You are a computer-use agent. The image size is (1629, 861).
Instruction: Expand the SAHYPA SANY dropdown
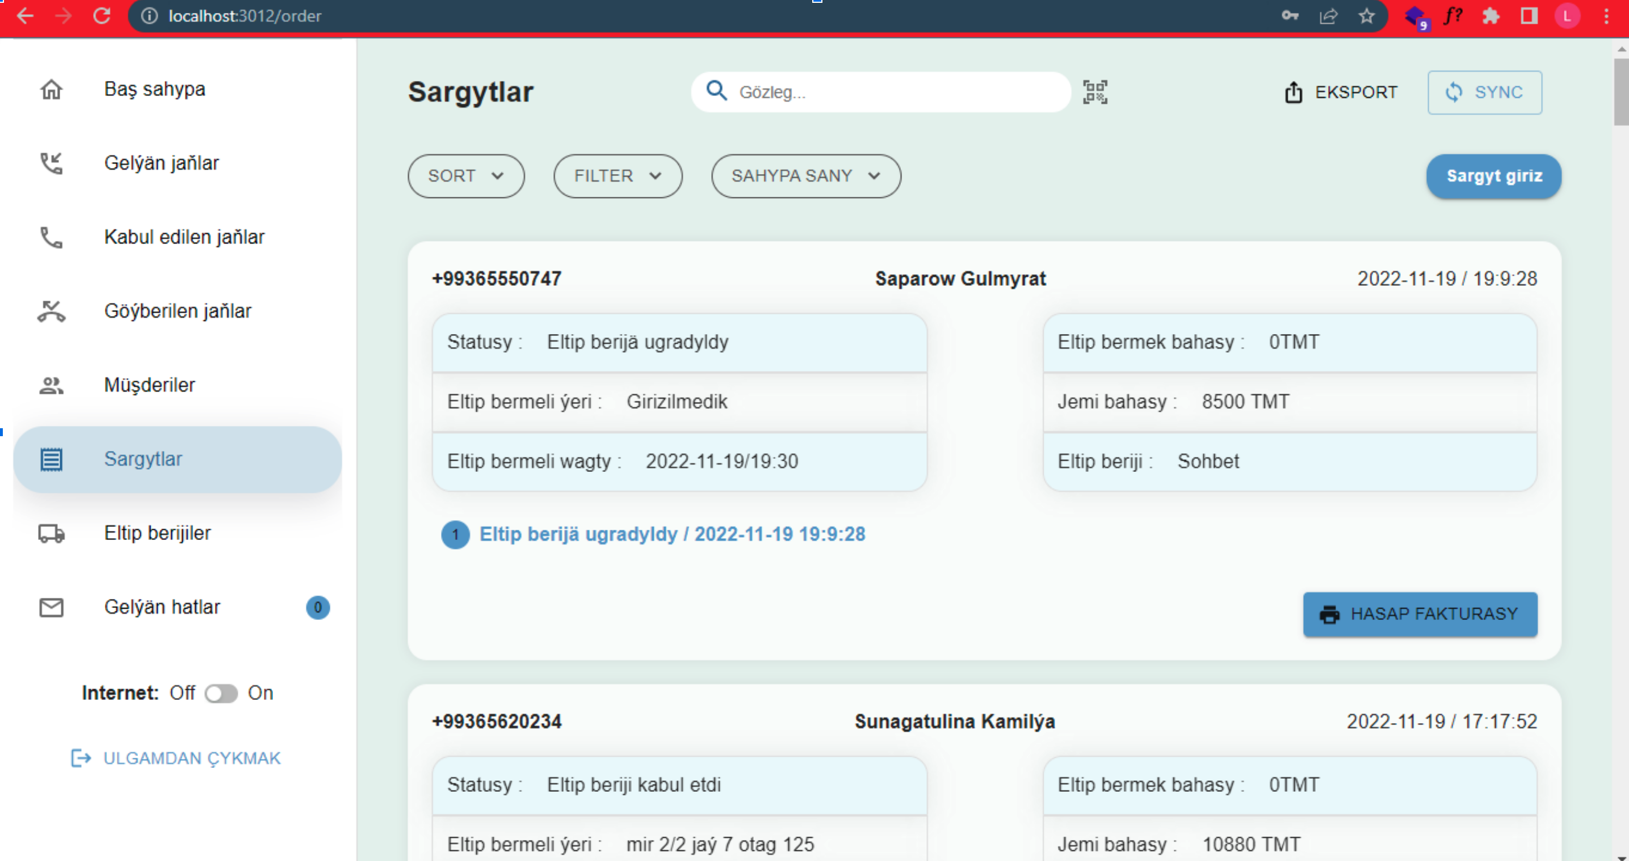click(805, 176)
